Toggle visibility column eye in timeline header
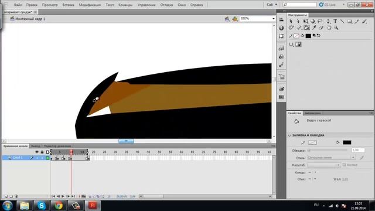The height and width of the screenshot is (211, 375). pyautogui.click(x=37, y=152)
